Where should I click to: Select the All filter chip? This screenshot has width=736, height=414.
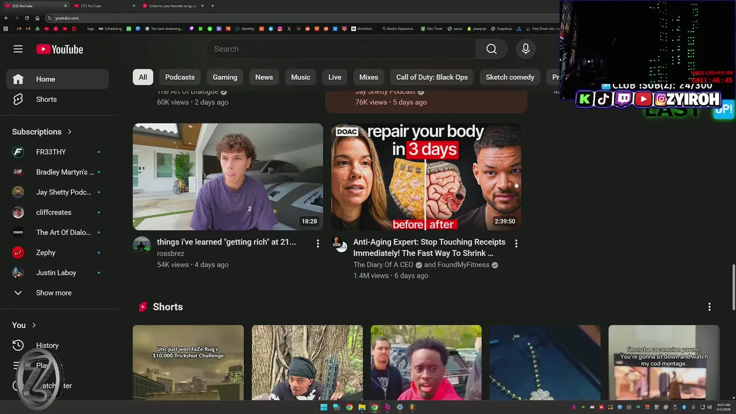143,77
